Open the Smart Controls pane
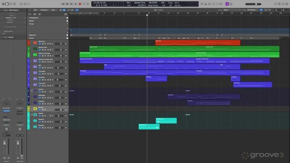This screenshot has width=290, height=163. click(21, 4)
